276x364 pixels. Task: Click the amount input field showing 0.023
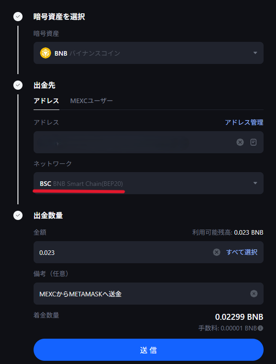120,252
